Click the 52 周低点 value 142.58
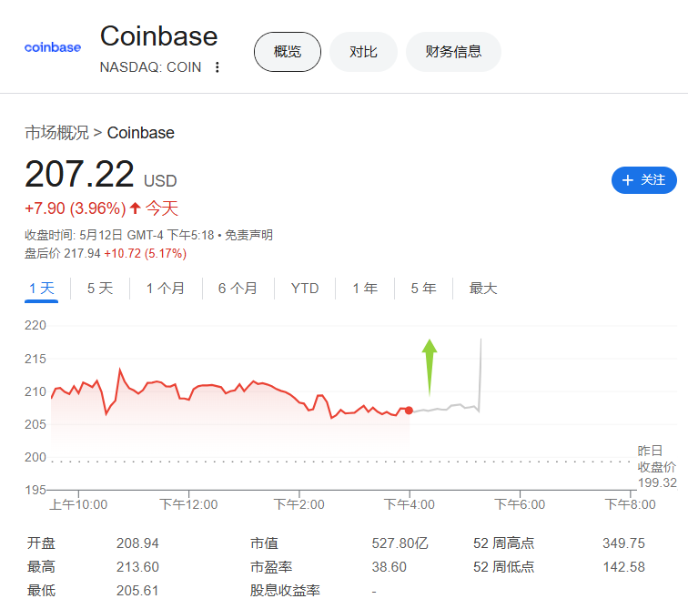The height and width of the screenshot is (609, 688). (623, 567)
